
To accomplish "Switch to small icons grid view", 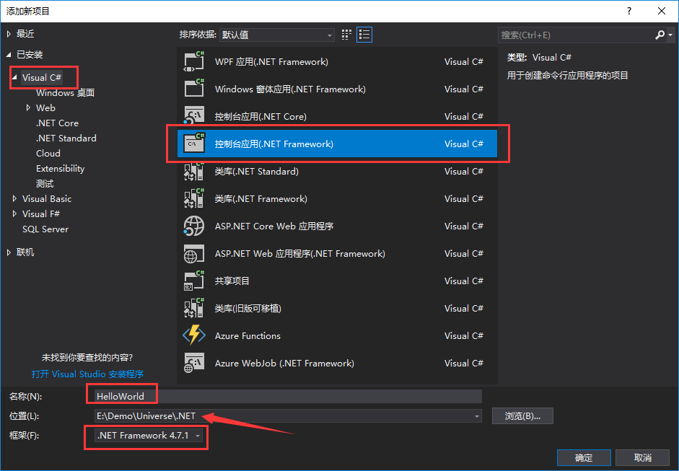I will pyautogui.click(x=346, y=35).
